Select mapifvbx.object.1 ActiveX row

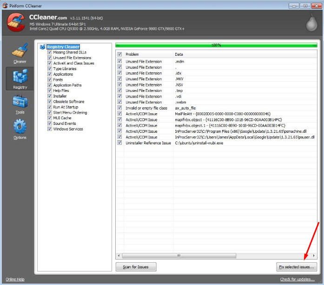pyautogui.click(x=216, y=125)
